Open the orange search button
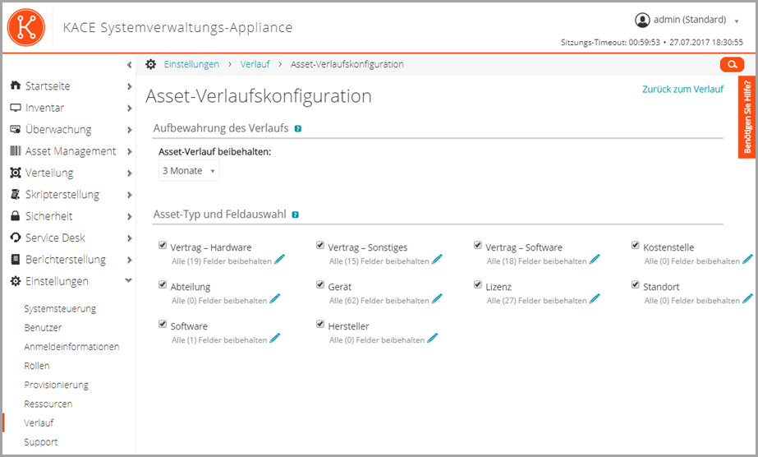 731,64
